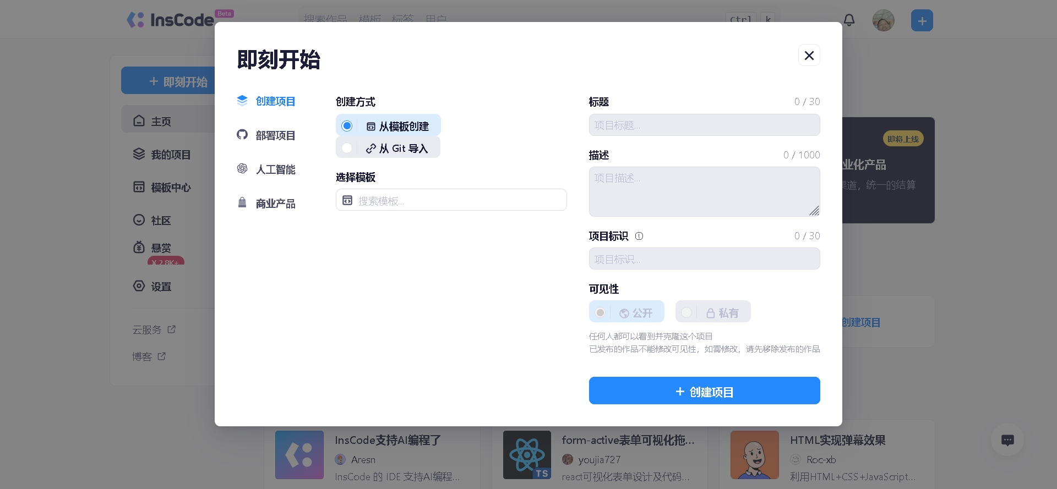Select 公开 visibility radio button
Screen dimensions: 1057x489
(x=600, y=312)
